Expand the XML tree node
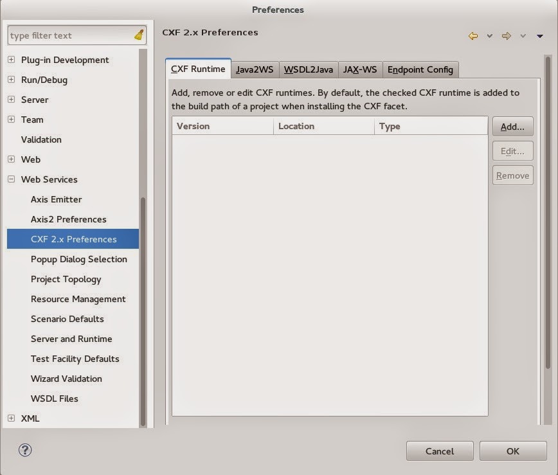558x475 pixels. point(12,418)
